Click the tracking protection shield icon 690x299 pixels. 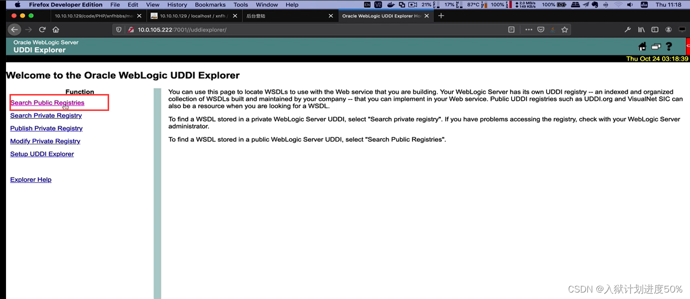coord(119,30)
